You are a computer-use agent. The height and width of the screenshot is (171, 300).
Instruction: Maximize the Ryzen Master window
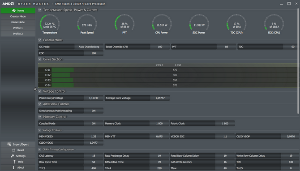(289, 4)
